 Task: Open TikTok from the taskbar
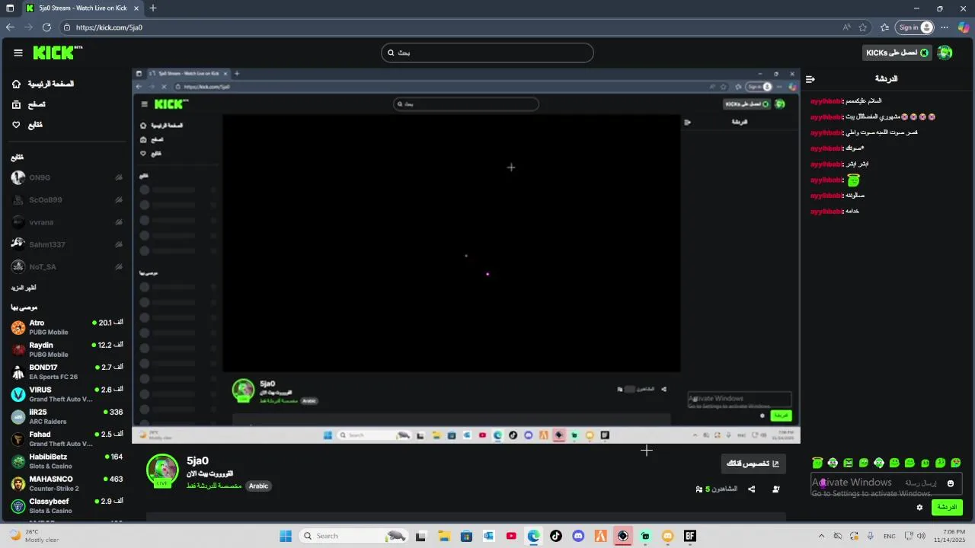pos(556,536)
